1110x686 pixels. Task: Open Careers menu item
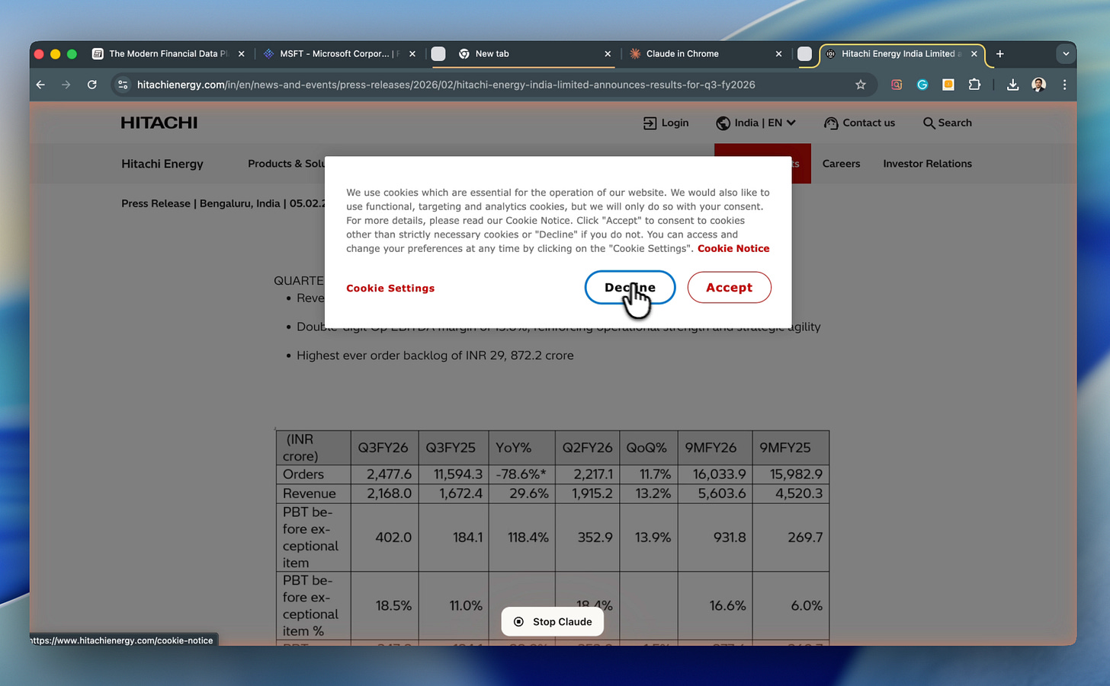click(x=841, y=164)
